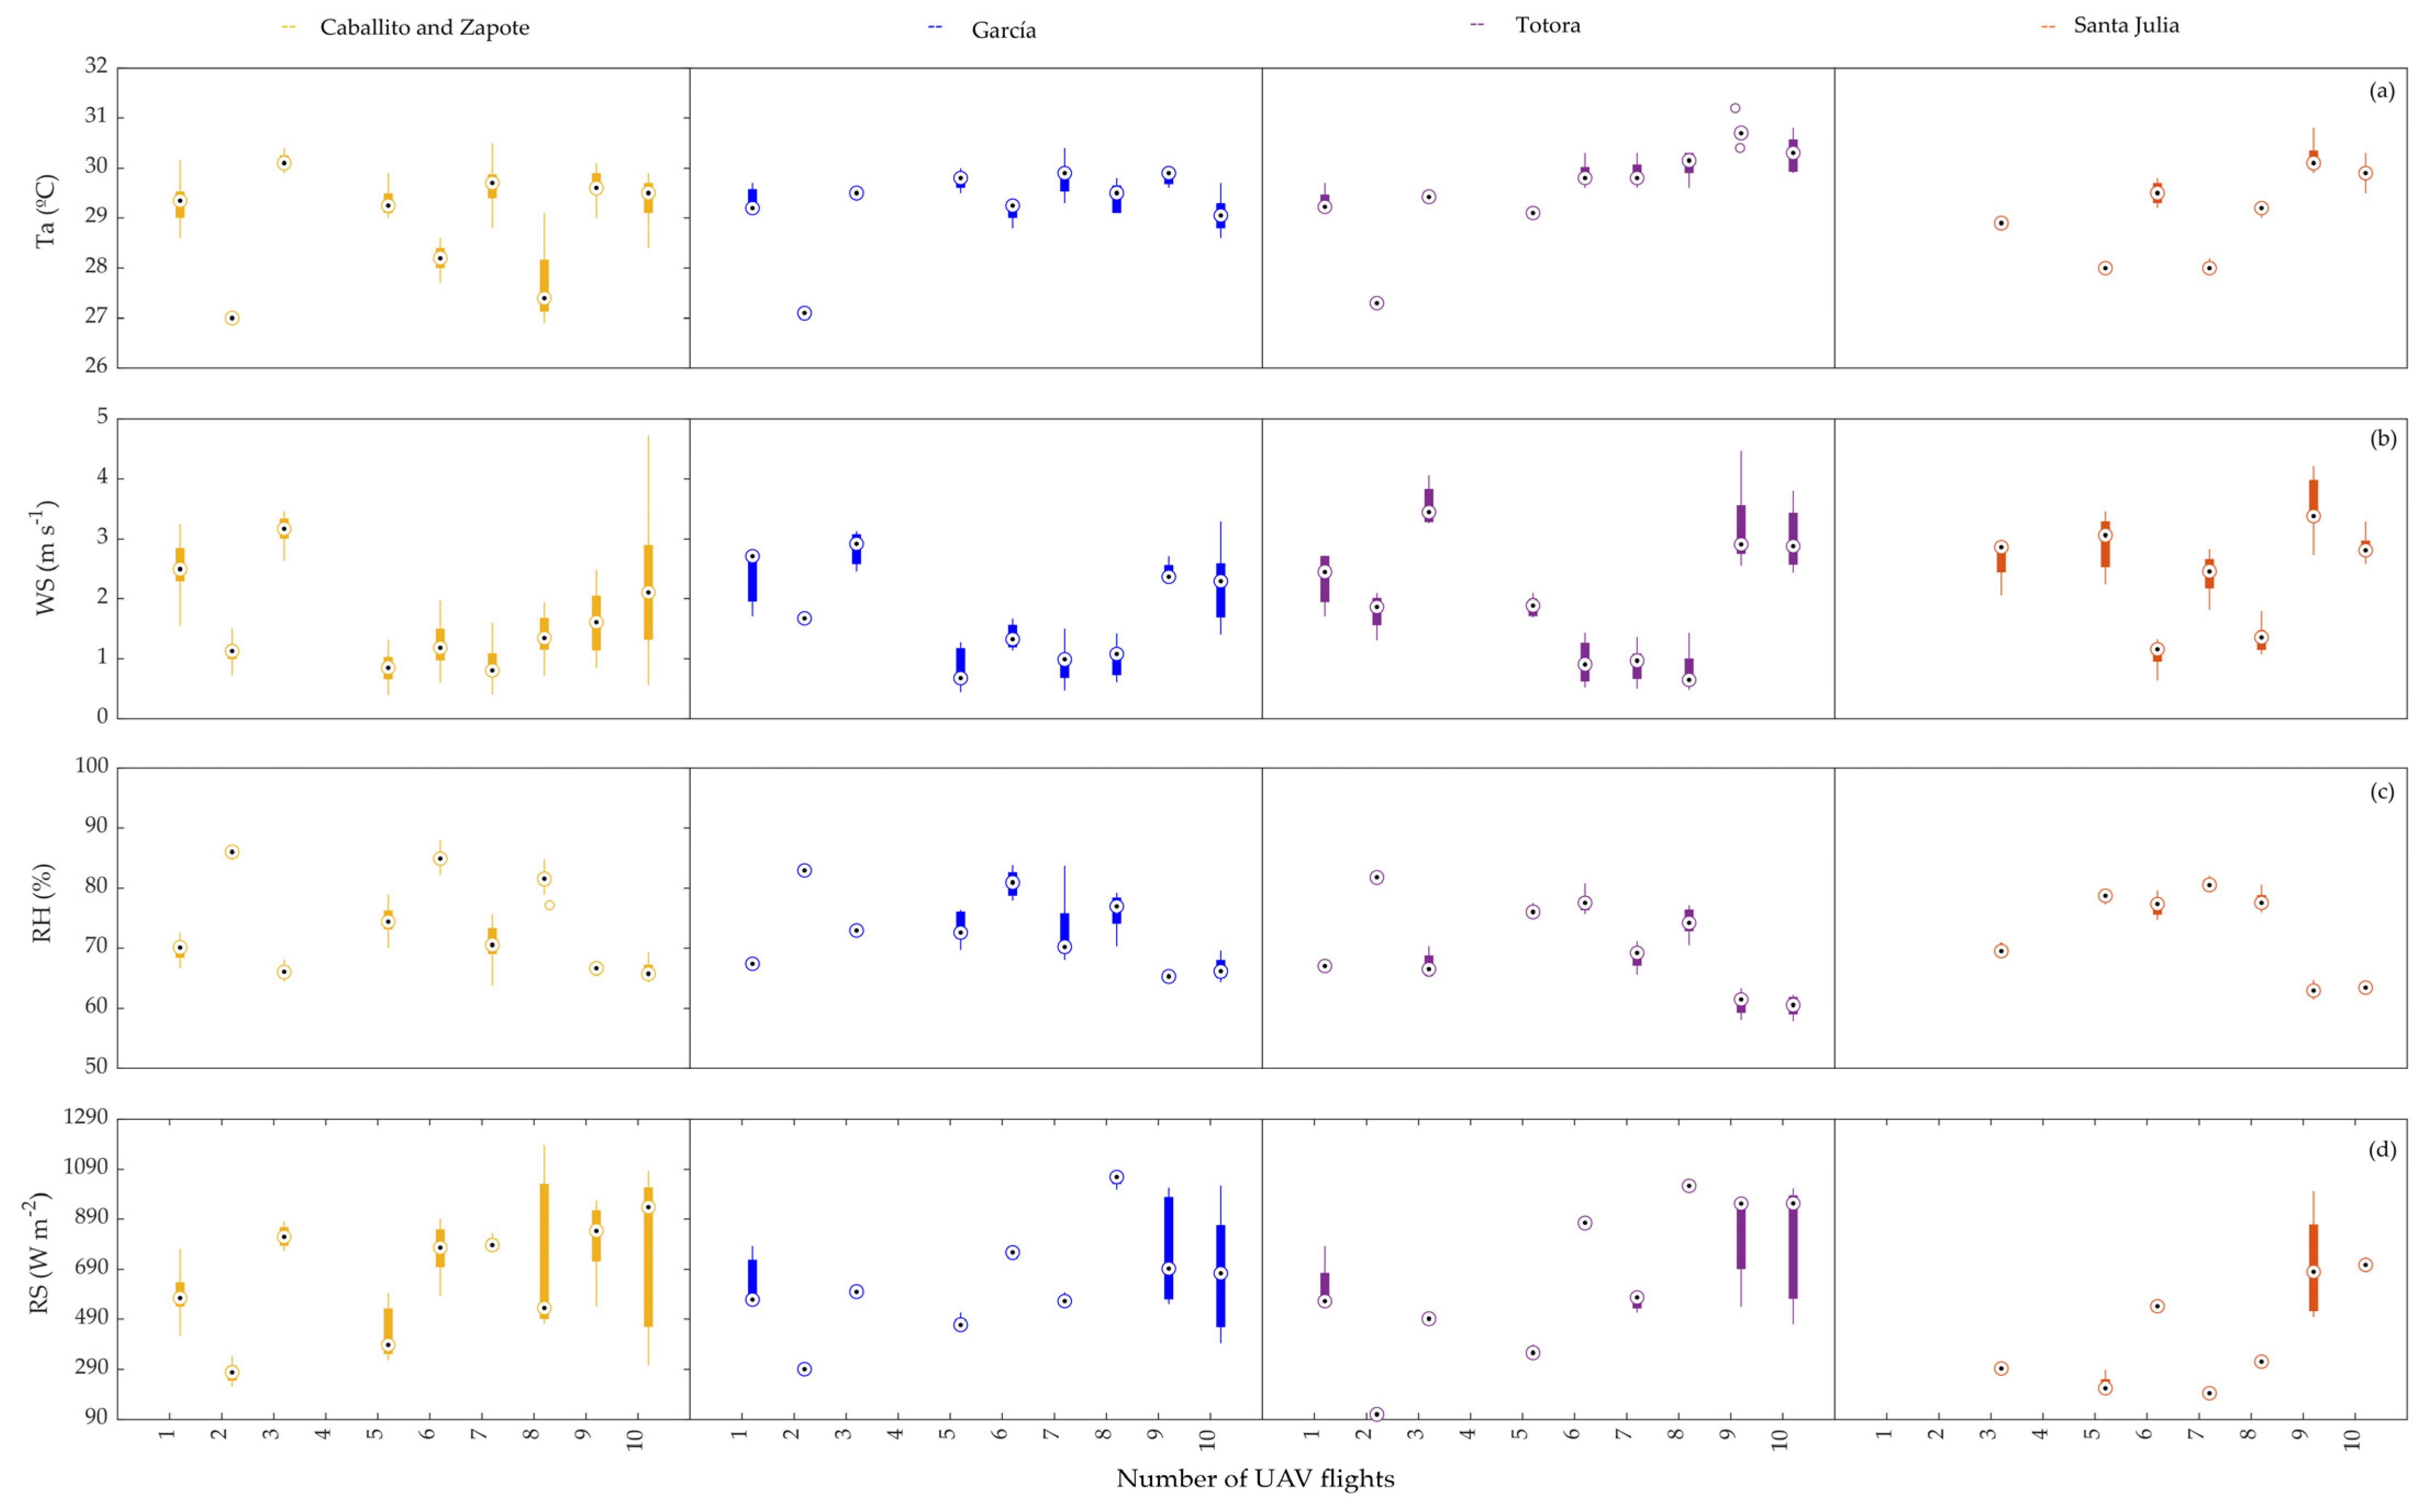Image resolution: width=2433 pixels, height=1512 pixels.
Task: Click the blue flight 2 marker in García Ta panel
Action: click(805, 313)
